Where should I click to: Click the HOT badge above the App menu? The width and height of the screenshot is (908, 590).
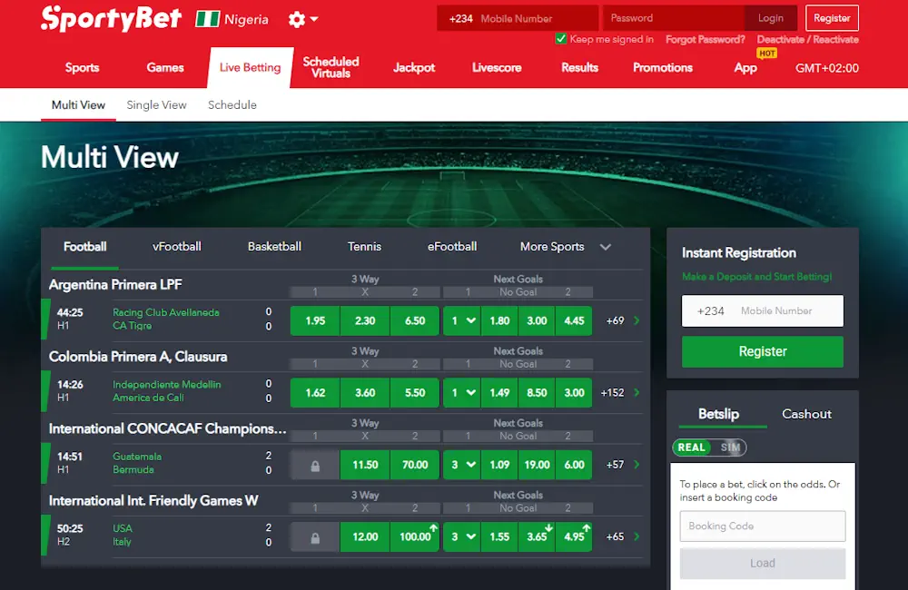[765, 54]
